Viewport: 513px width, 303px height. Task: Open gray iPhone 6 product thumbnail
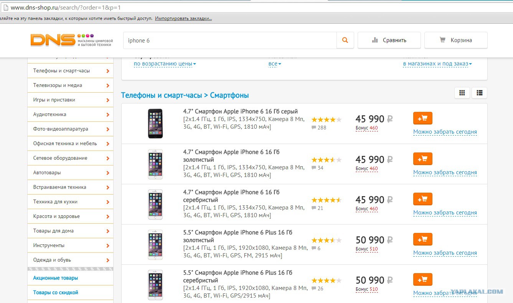point(155,123)
